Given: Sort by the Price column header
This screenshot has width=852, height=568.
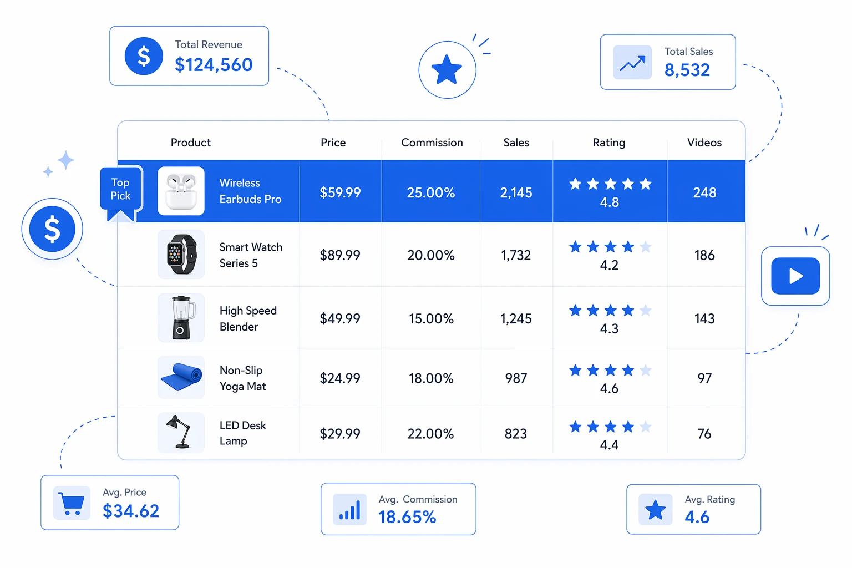Looking at the screenshot, I should click(x=333, y=143).
